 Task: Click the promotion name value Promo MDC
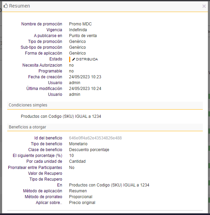[x=81, y=24]
